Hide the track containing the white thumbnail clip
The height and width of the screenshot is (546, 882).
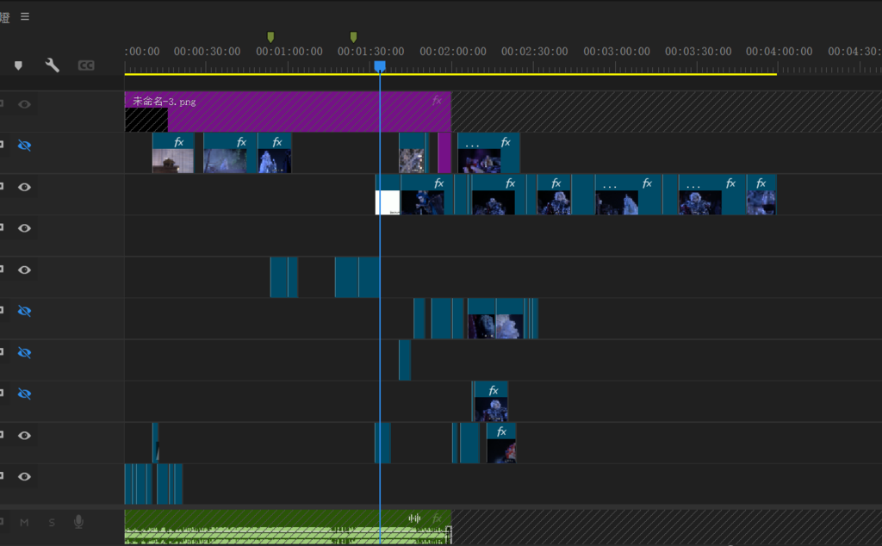pyautogui.click(x=24, y=187)
